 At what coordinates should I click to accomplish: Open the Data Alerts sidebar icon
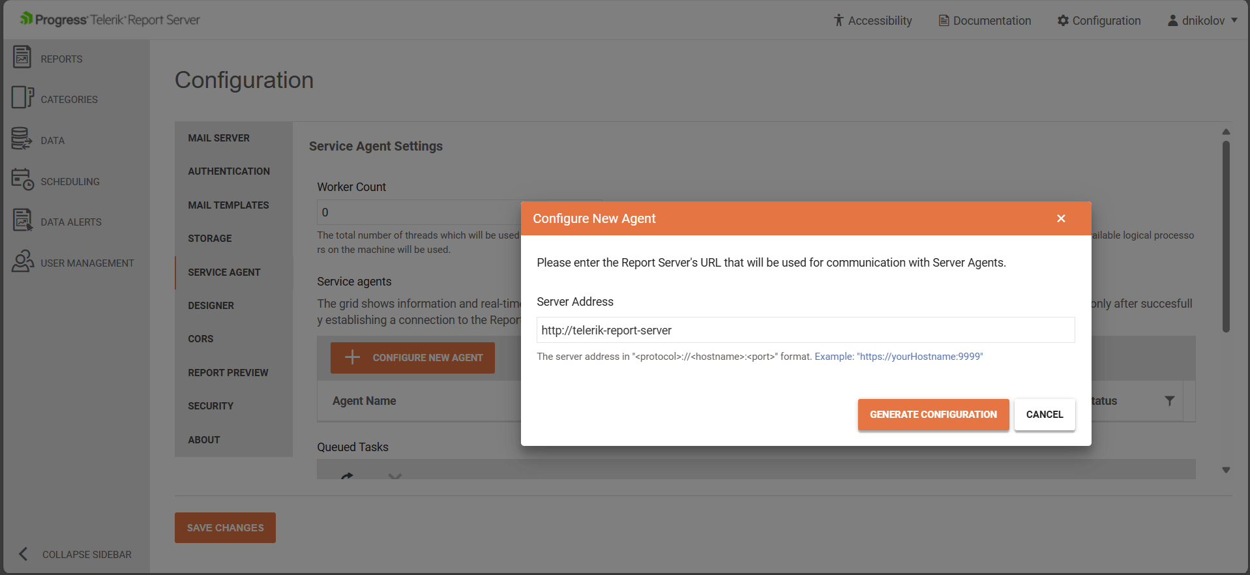coord(22,220)
